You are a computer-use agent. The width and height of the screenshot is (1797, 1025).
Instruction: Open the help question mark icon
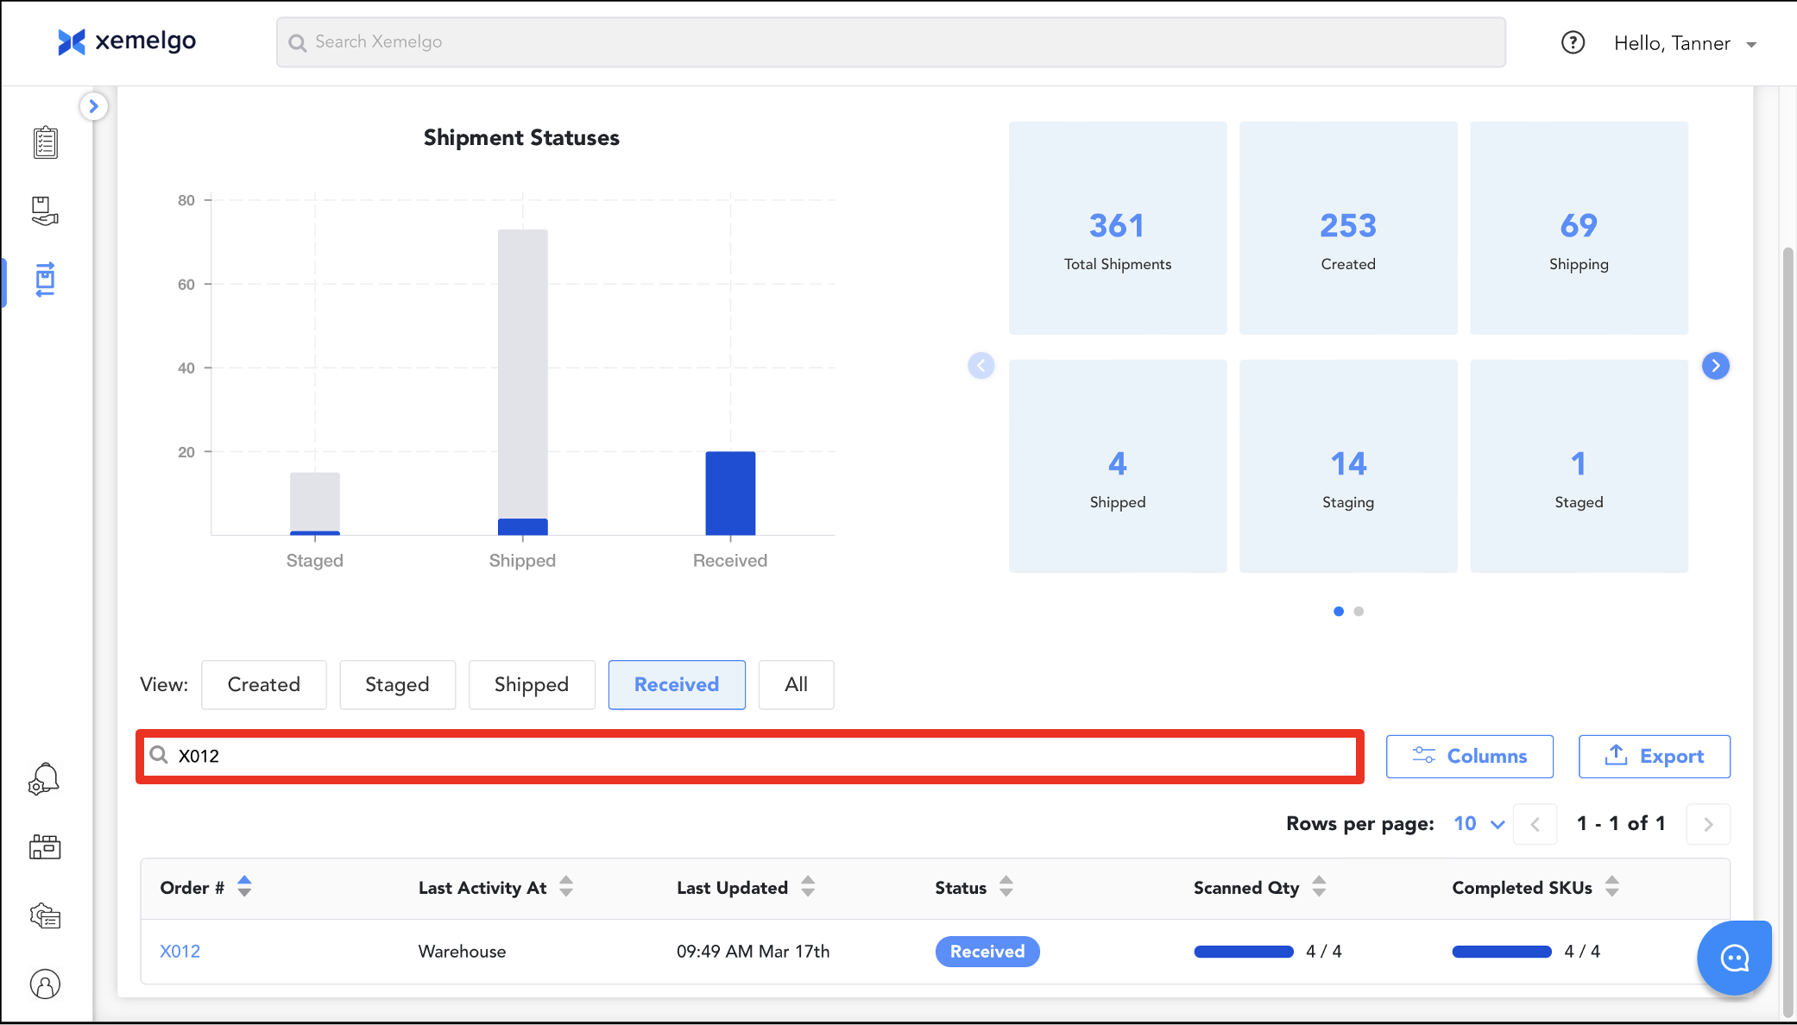point(1573,42)
